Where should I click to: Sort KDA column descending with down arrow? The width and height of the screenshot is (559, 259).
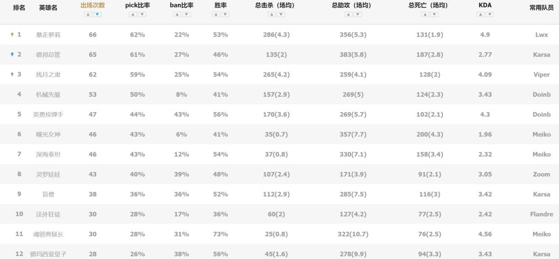coord(489,15)
